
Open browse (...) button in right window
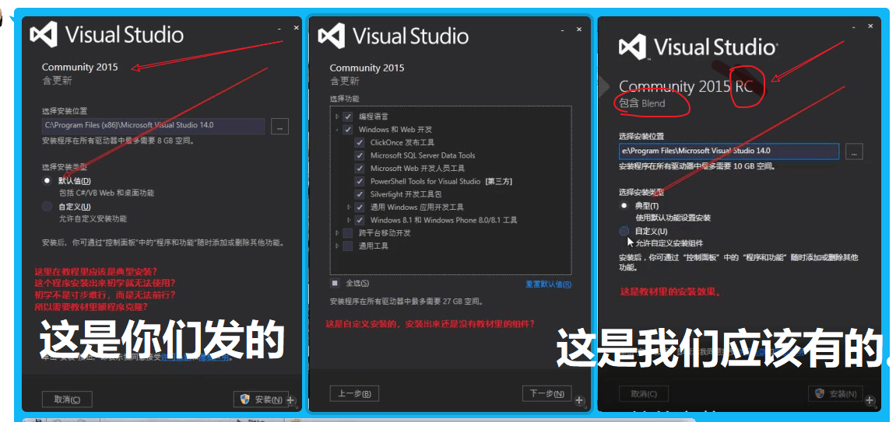click(x=854, y=151)
